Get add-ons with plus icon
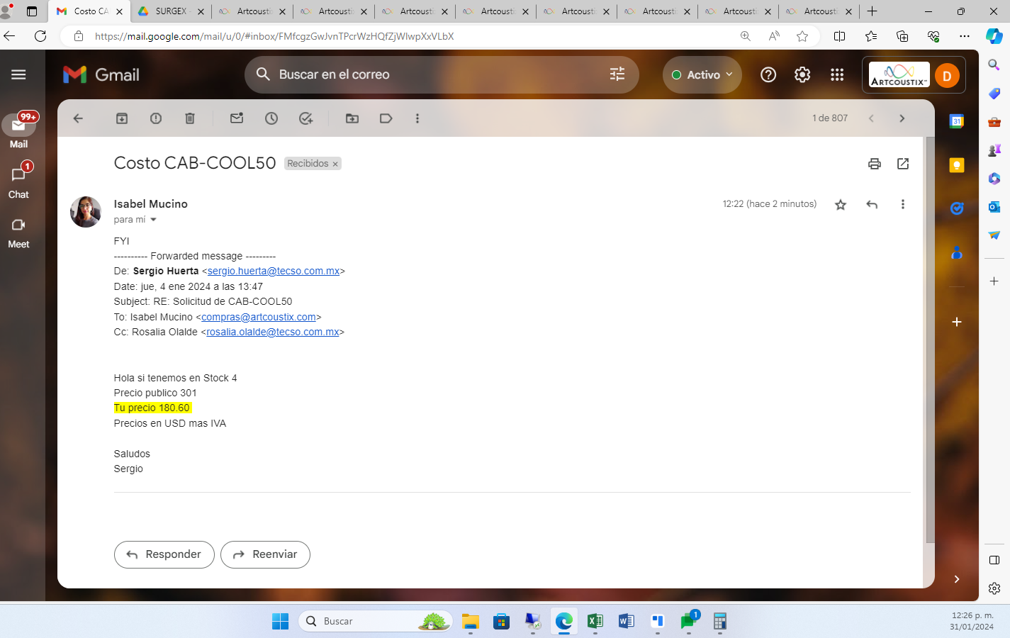Screen dimensions: 1010x638 pyautogui.click(x=957, y=322)
